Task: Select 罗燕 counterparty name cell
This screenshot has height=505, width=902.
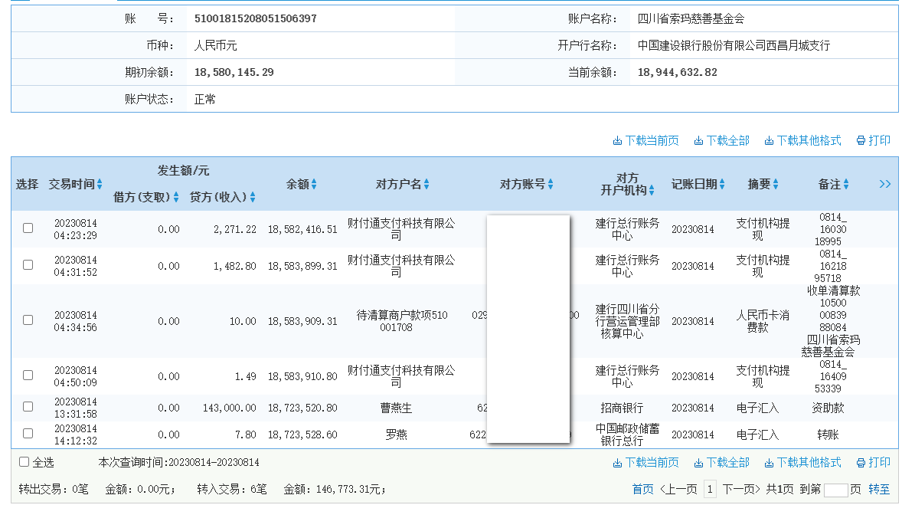Action: [x=397, y=434]
